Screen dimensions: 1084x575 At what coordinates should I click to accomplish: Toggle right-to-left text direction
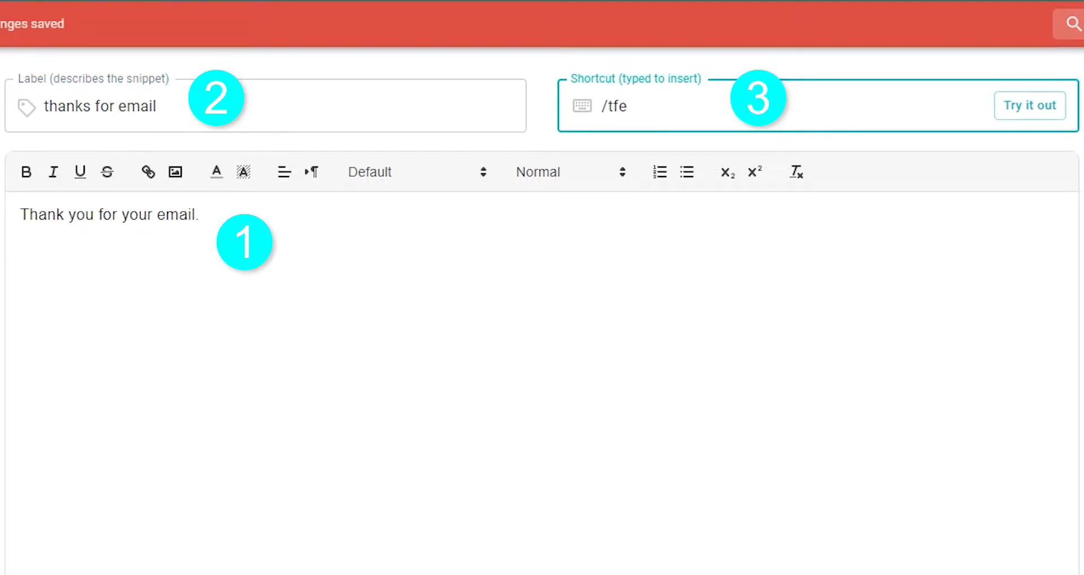312,172
